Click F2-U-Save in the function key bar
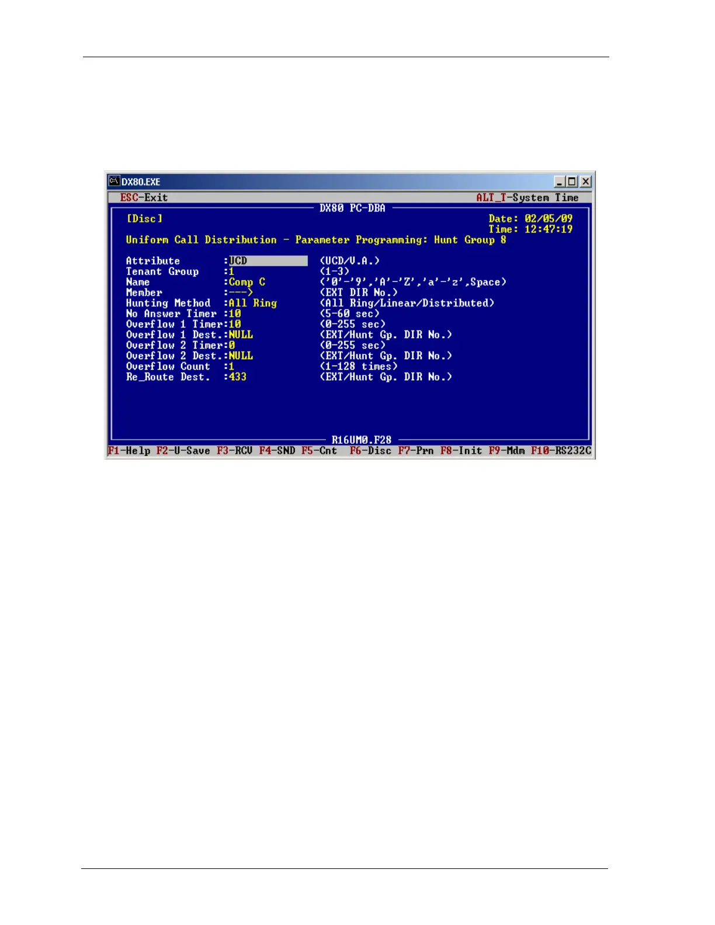715x925 pixels. click(183, 451)
